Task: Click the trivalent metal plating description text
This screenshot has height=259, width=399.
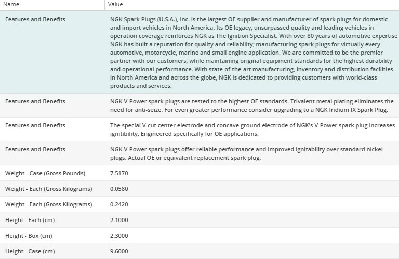Action: (252, 106)
